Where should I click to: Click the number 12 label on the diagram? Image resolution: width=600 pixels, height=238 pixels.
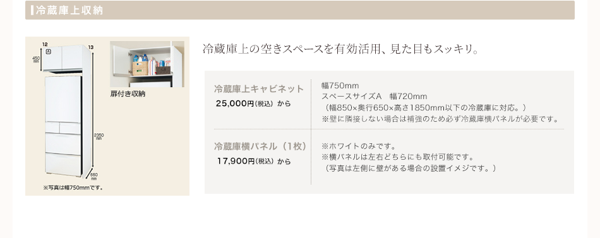click(45, 44)
